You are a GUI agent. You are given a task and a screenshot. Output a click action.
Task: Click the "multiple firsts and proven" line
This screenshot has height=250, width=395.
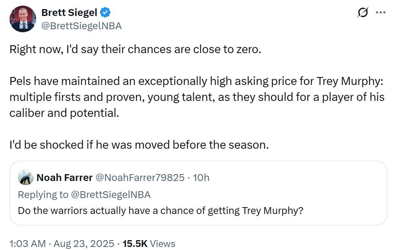197,97
